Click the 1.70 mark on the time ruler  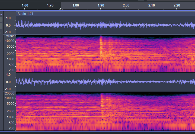[x=50, y=5]
